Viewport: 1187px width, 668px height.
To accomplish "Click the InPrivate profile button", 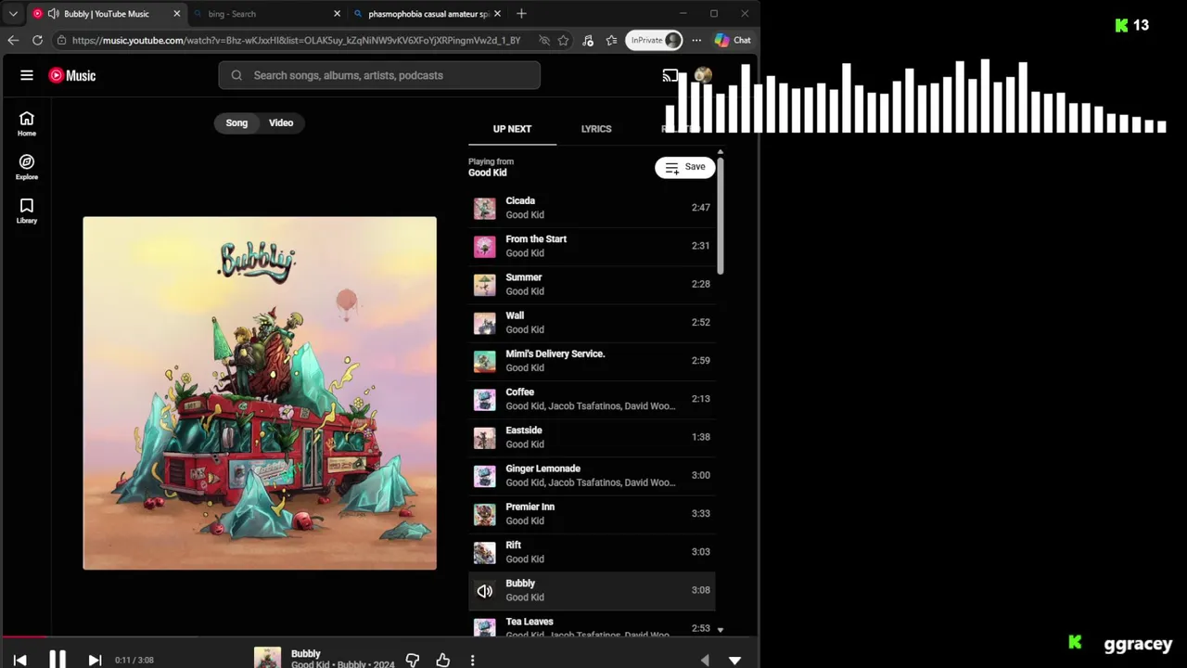I will 655,40.
